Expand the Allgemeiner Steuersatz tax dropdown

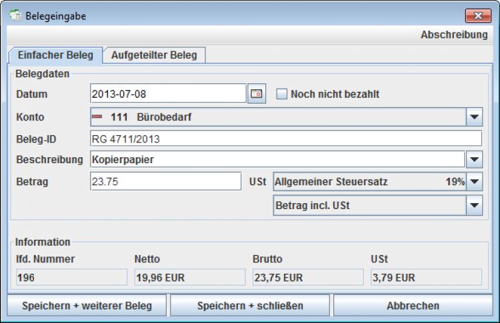474,181
